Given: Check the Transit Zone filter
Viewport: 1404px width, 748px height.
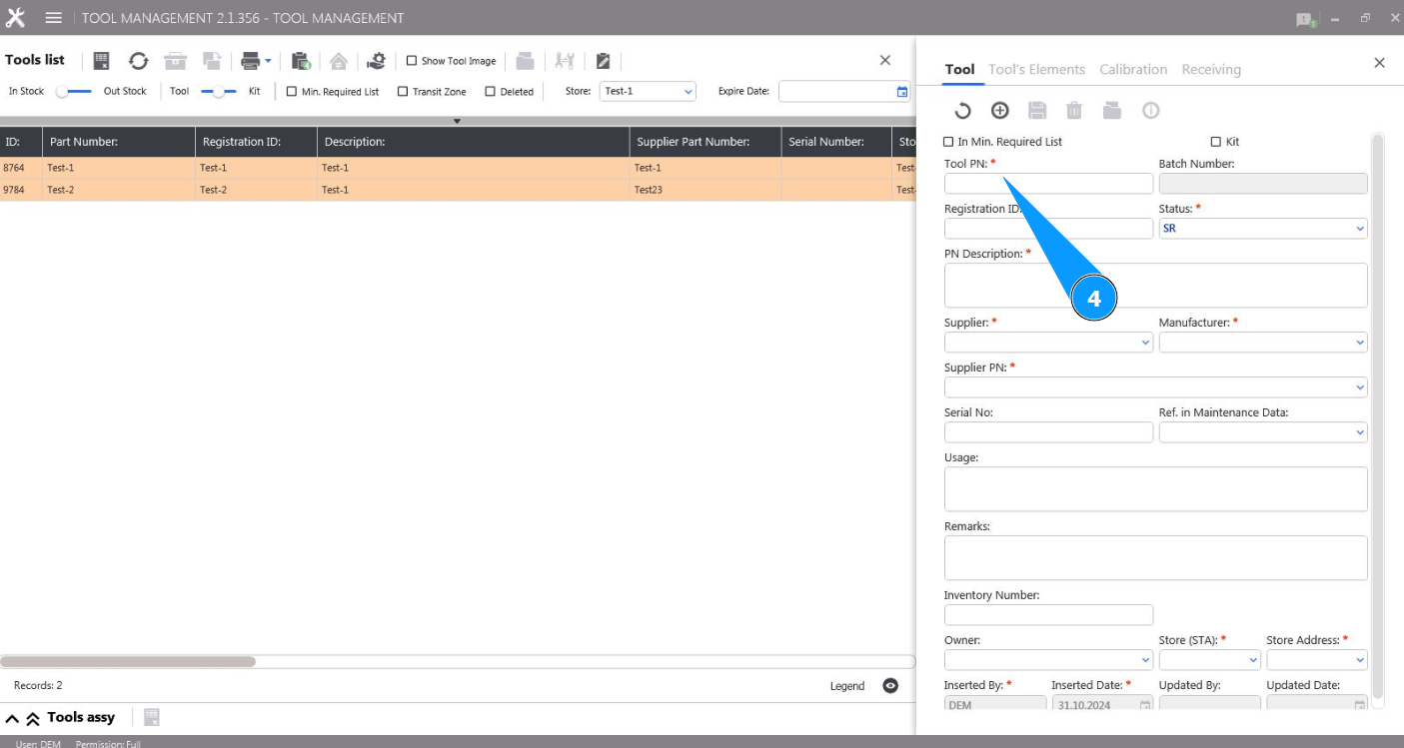Looking at the screenshot, I should 403,92.
